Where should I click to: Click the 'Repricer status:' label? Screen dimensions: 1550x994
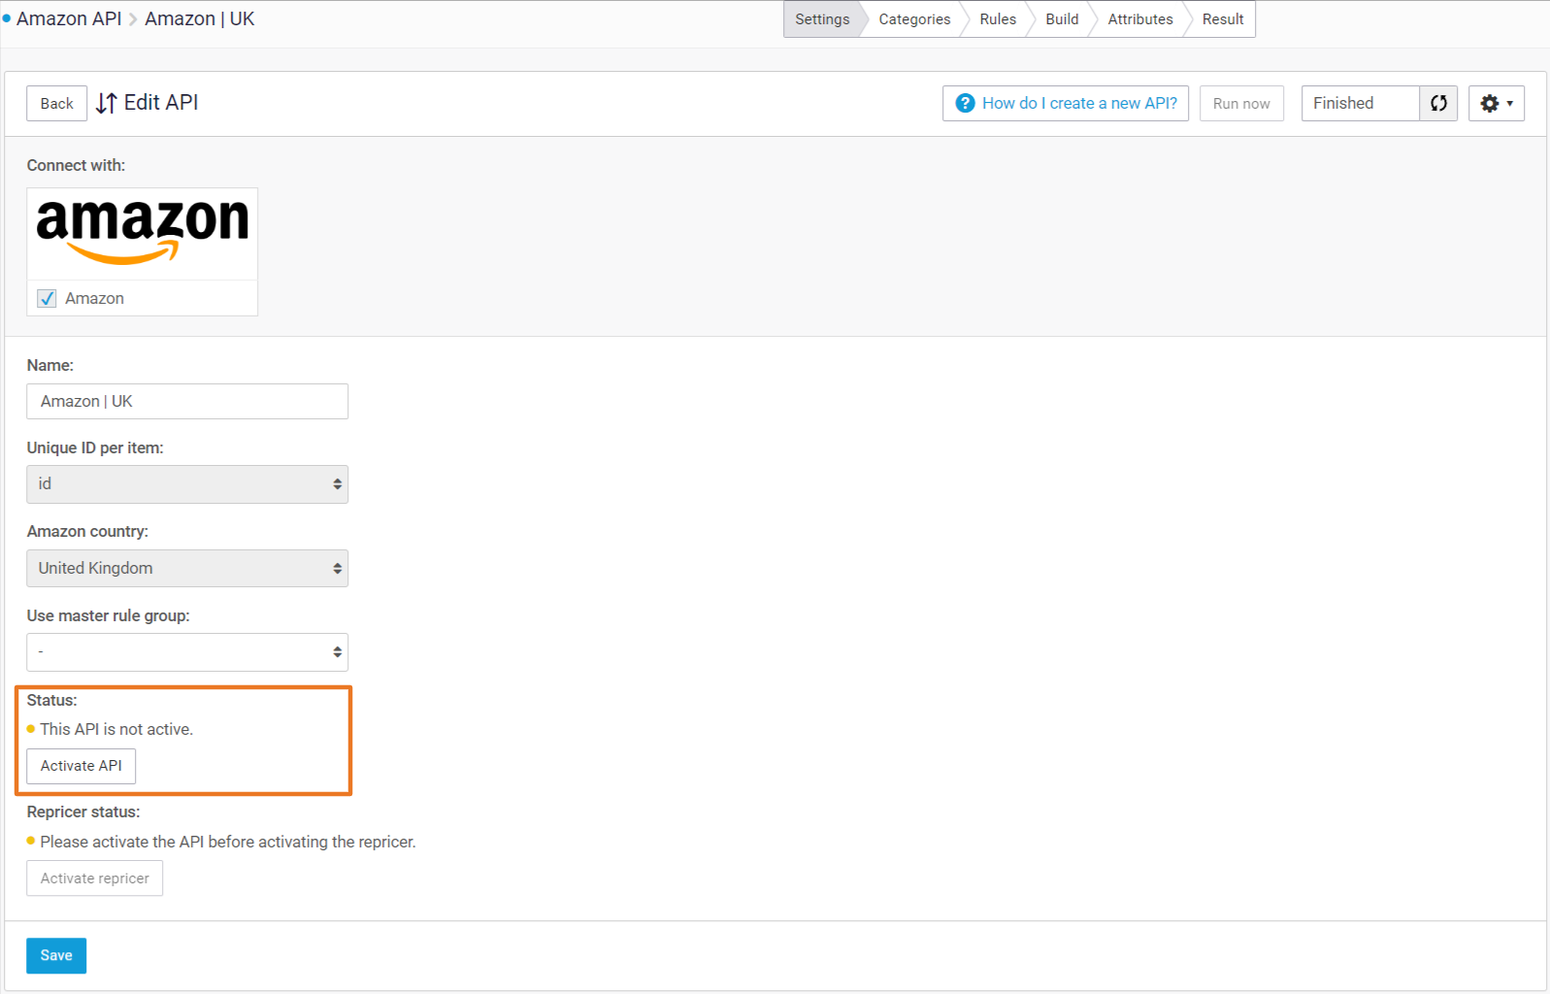[83, 812]
